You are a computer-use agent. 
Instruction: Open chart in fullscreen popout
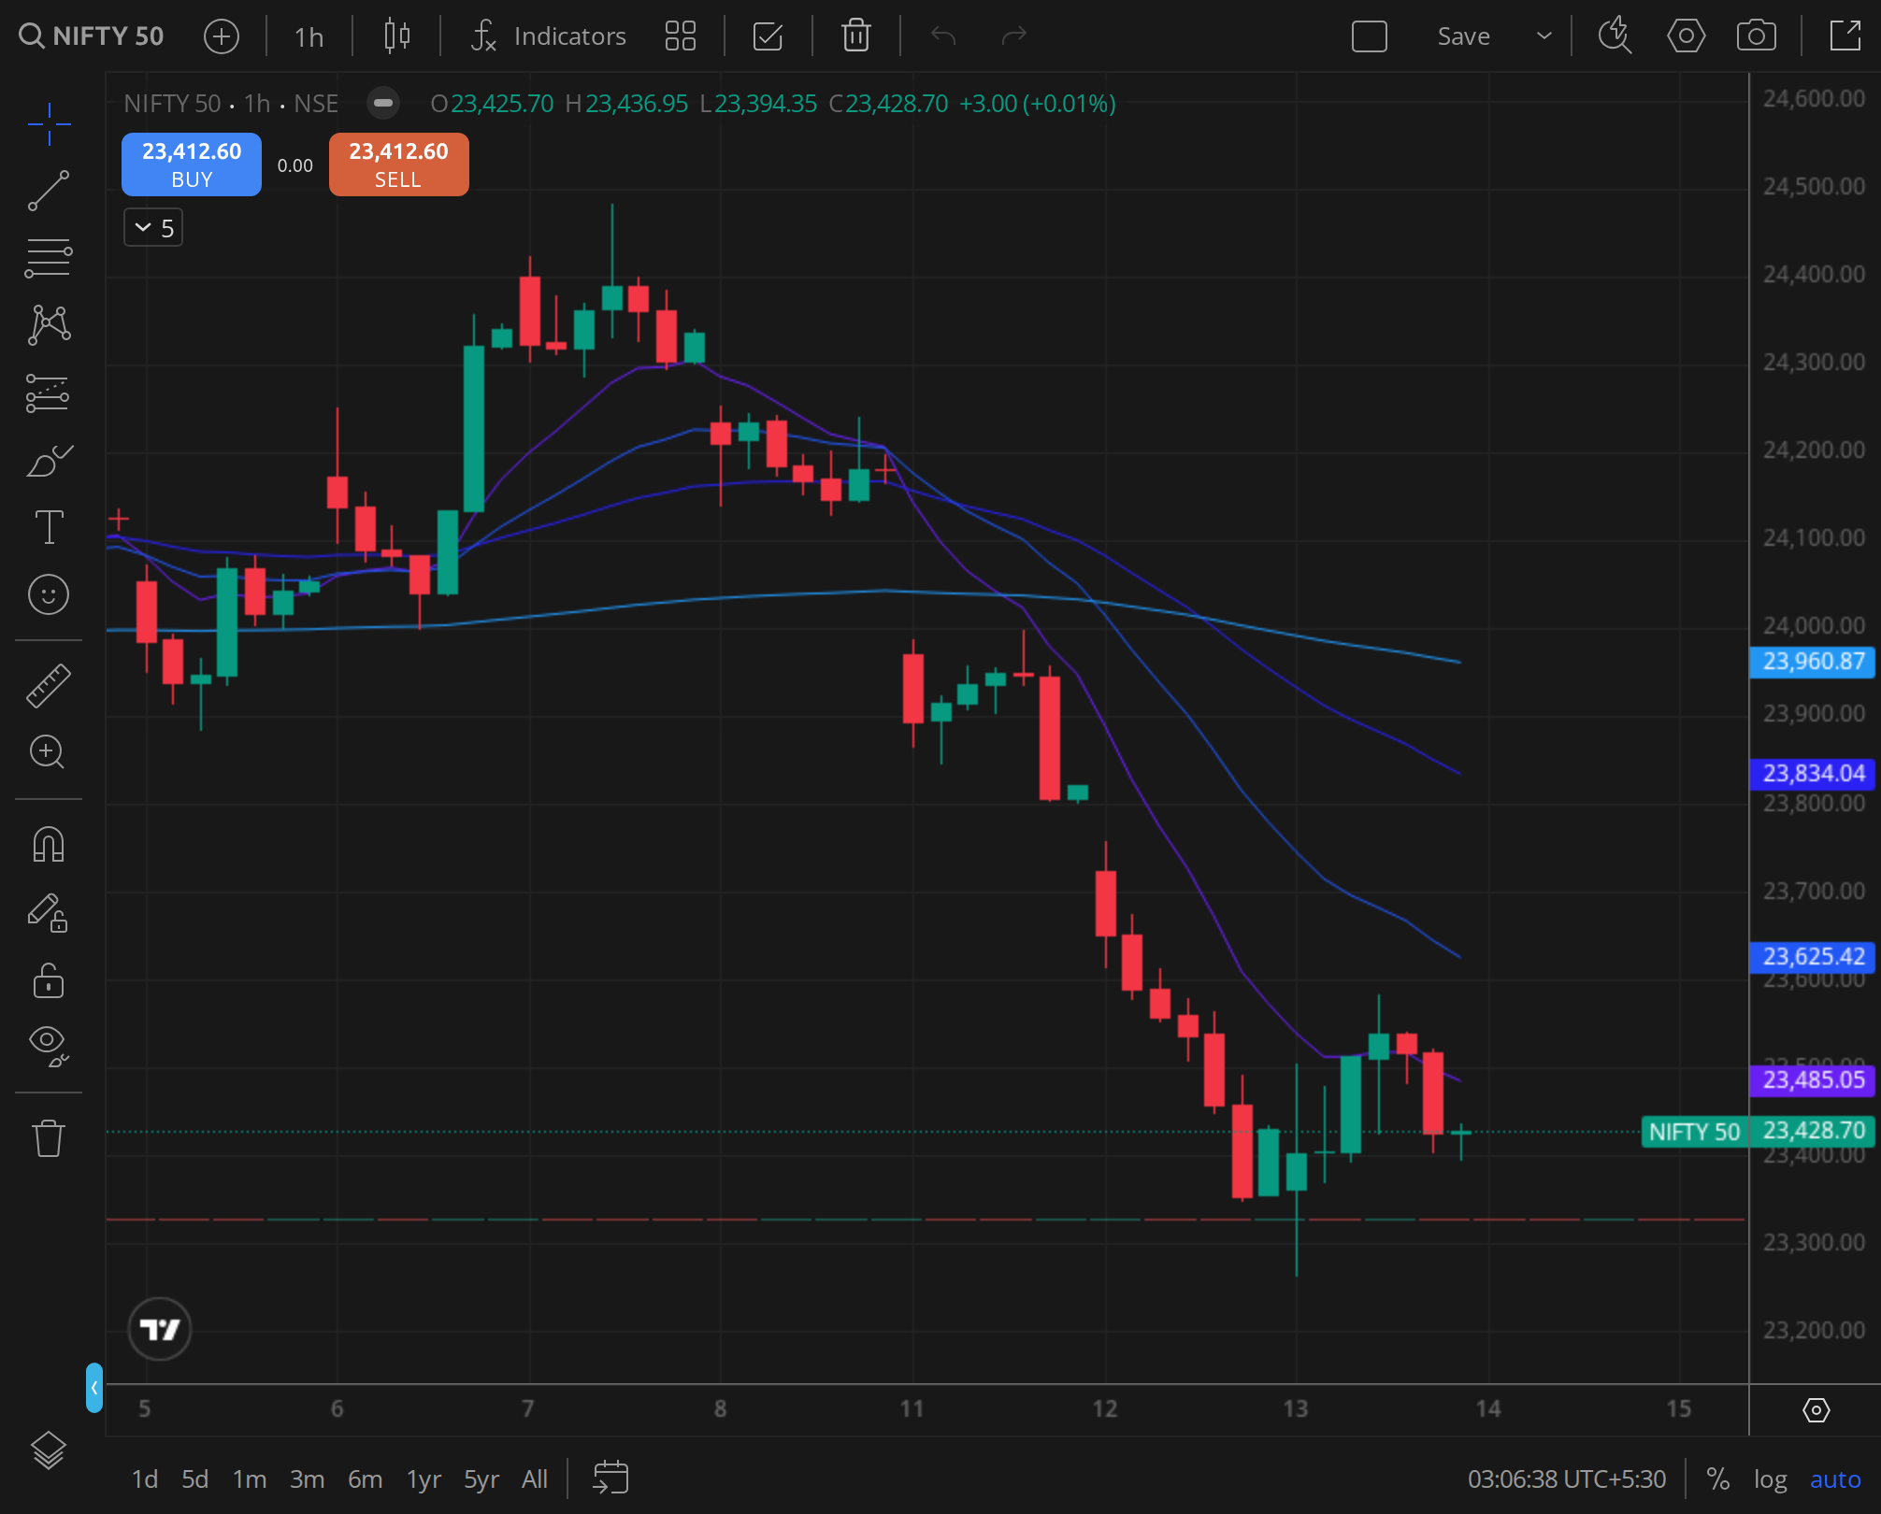[x=1845, y=36]
